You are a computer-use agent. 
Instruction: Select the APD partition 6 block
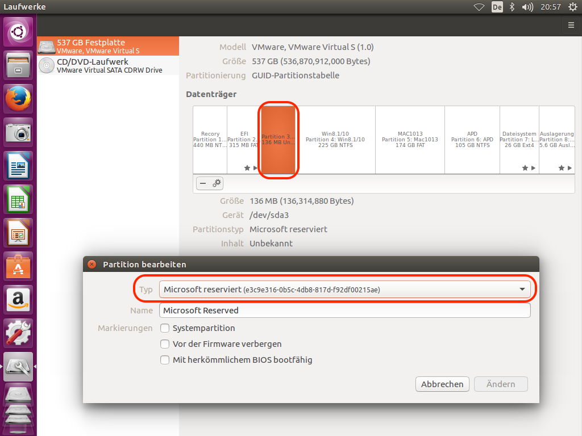(x=472, y=140)
